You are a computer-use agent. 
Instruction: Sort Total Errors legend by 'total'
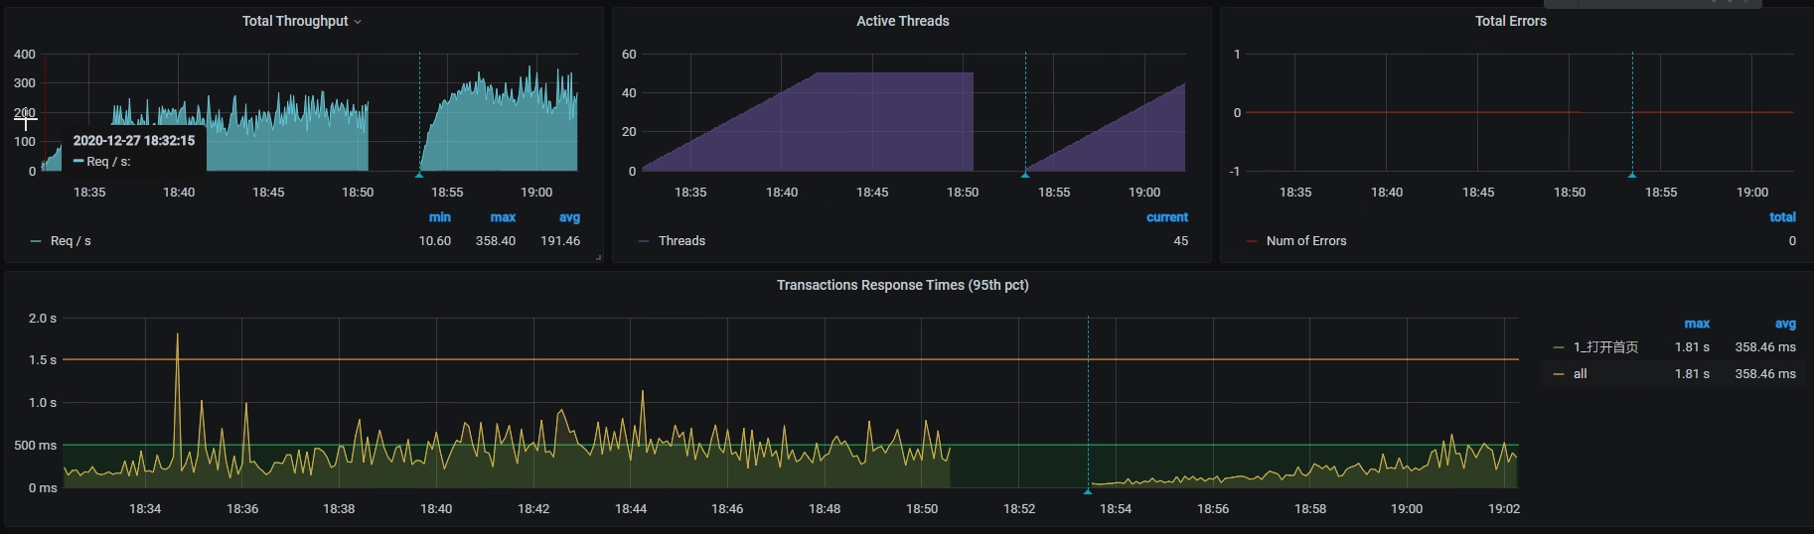tap(1782, 217)
